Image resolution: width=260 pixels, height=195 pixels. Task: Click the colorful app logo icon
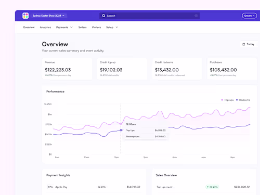25,16
